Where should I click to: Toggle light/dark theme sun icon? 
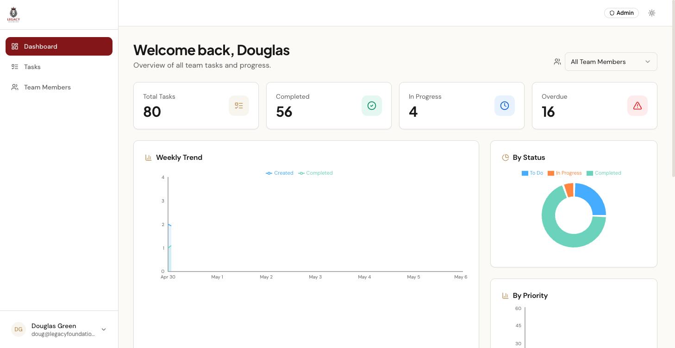tap(652, 13)
